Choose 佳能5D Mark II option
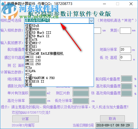 [x=59, y=36]
